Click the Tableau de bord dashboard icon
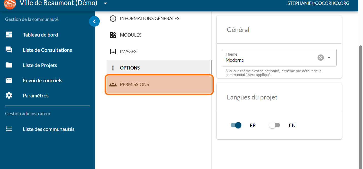The height and width of the screenshot is (169, 363). point(9,35)
